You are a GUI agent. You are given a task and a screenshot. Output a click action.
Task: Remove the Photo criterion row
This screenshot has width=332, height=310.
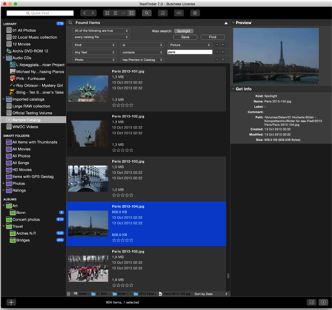point(217,60)
